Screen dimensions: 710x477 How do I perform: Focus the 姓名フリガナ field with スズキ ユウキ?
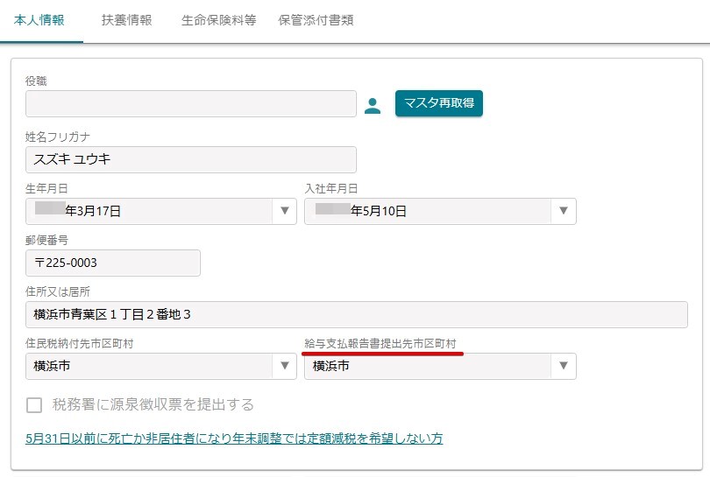191,159
